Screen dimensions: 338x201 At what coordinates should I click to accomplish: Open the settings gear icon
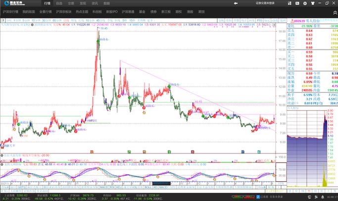305,3
